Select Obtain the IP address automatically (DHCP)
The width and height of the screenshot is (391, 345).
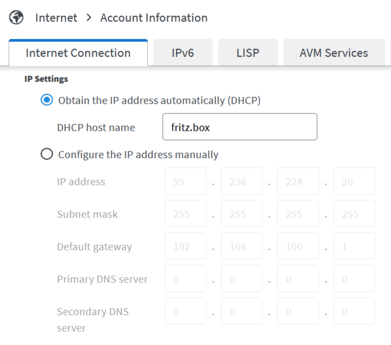[46, 100]
